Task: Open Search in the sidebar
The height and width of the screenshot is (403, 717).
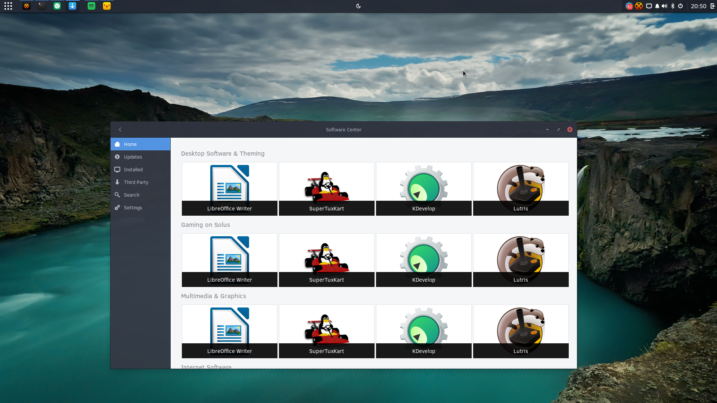Action: (x=140, y=195)
